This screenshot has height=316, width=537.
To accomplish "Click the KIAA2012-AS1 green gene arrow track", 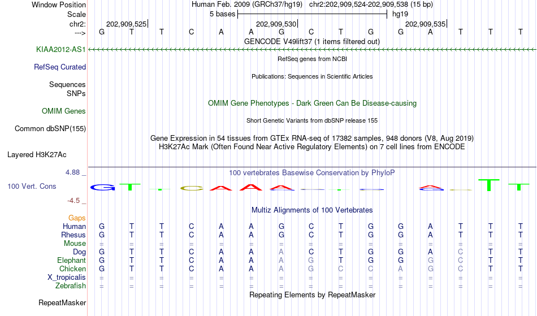I will (312, 50).
